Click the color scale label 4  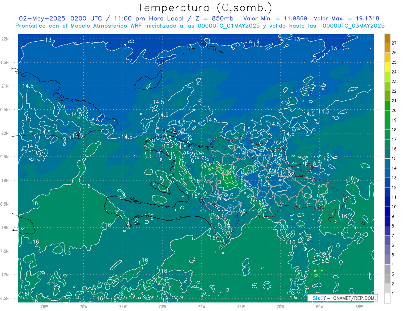click(x=393, y=264)
